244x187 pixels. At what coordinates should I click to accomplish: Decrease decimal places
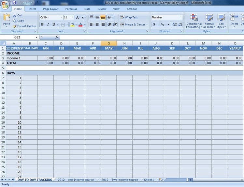pyautogui.click(x=180, y=24)
